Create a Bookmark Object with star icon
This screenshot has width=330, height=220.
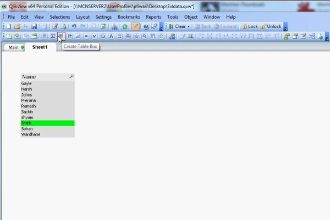pos(136,36)
